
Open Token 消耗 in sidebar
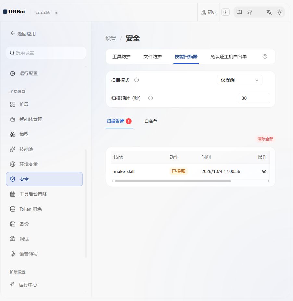[44, 209]
